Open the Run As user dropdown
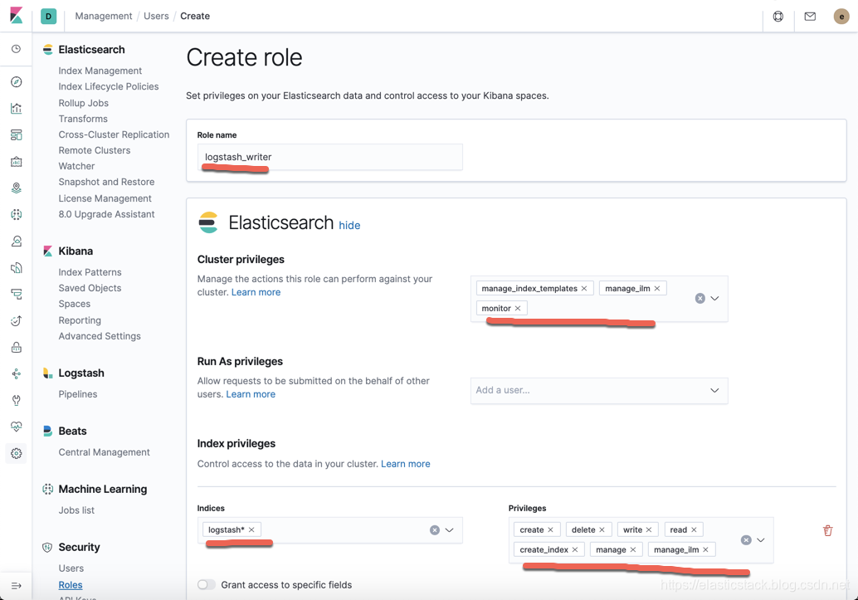Image resolution: width=858 pixels, height=600 pixels. coord(714,390)
